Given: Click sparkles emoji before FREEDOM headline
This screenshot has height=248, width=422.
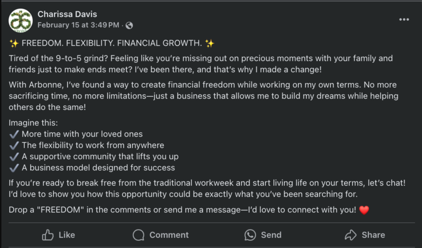Looking at the screenshot, I should coord(14,43).
